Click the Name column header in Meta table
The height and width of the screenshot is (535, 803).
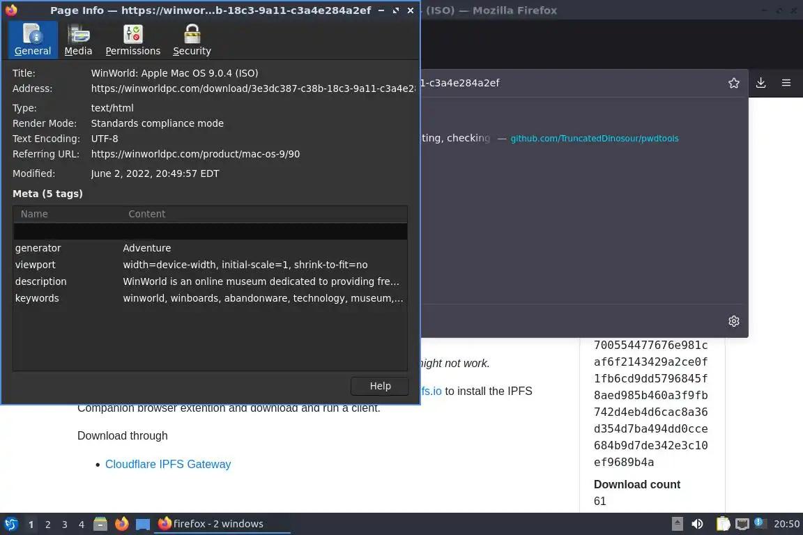click(x=67, y=214)
